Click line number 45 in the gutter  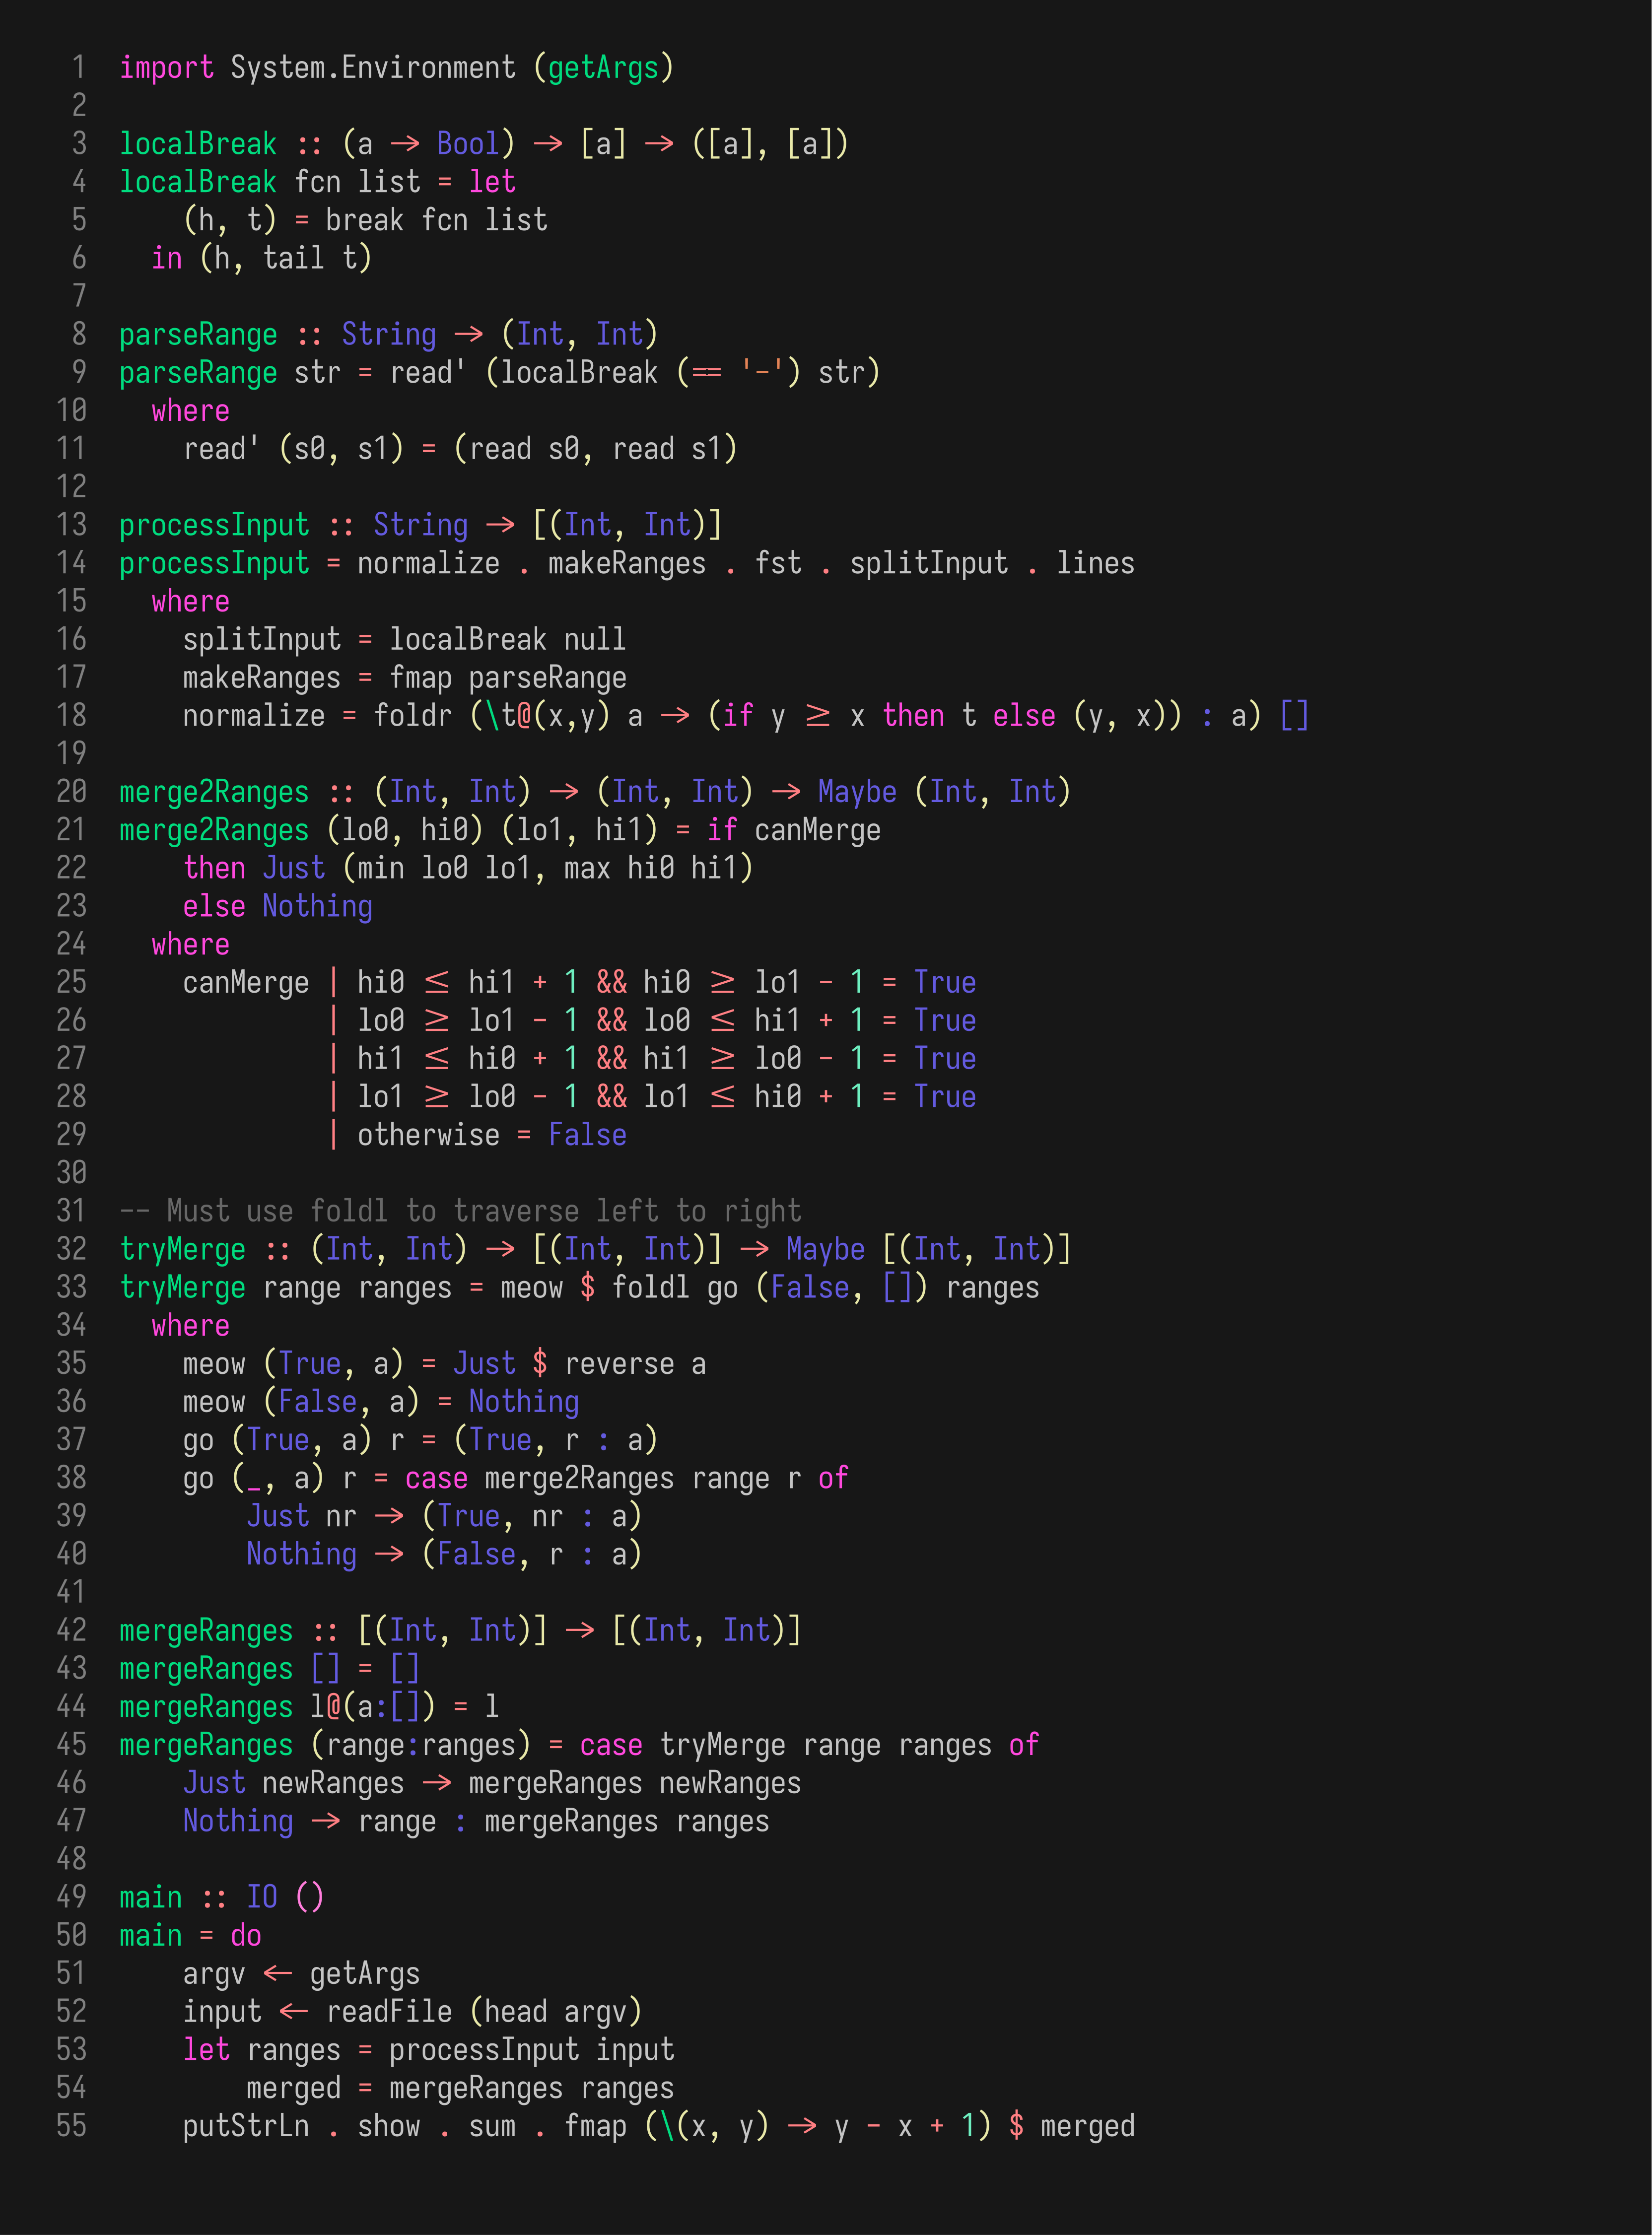(x=71, y=1745)
